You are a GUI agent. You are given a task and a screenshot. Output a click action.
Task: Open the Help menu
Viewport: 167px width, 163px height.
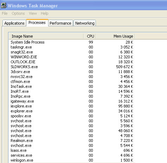tap(45, 13)
